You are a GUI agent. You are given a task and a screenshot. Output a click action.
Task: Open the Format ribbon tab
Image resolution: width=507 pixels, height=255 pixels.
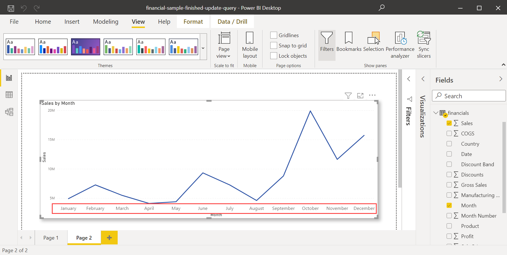(193, 22)
